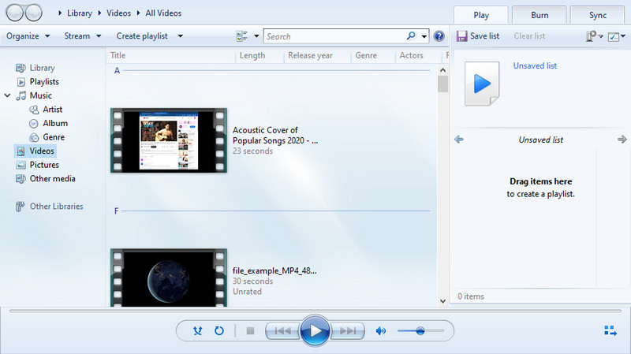The image size is (631, 354).
Task: Click the View options icon
Action: tap(242, 36)
